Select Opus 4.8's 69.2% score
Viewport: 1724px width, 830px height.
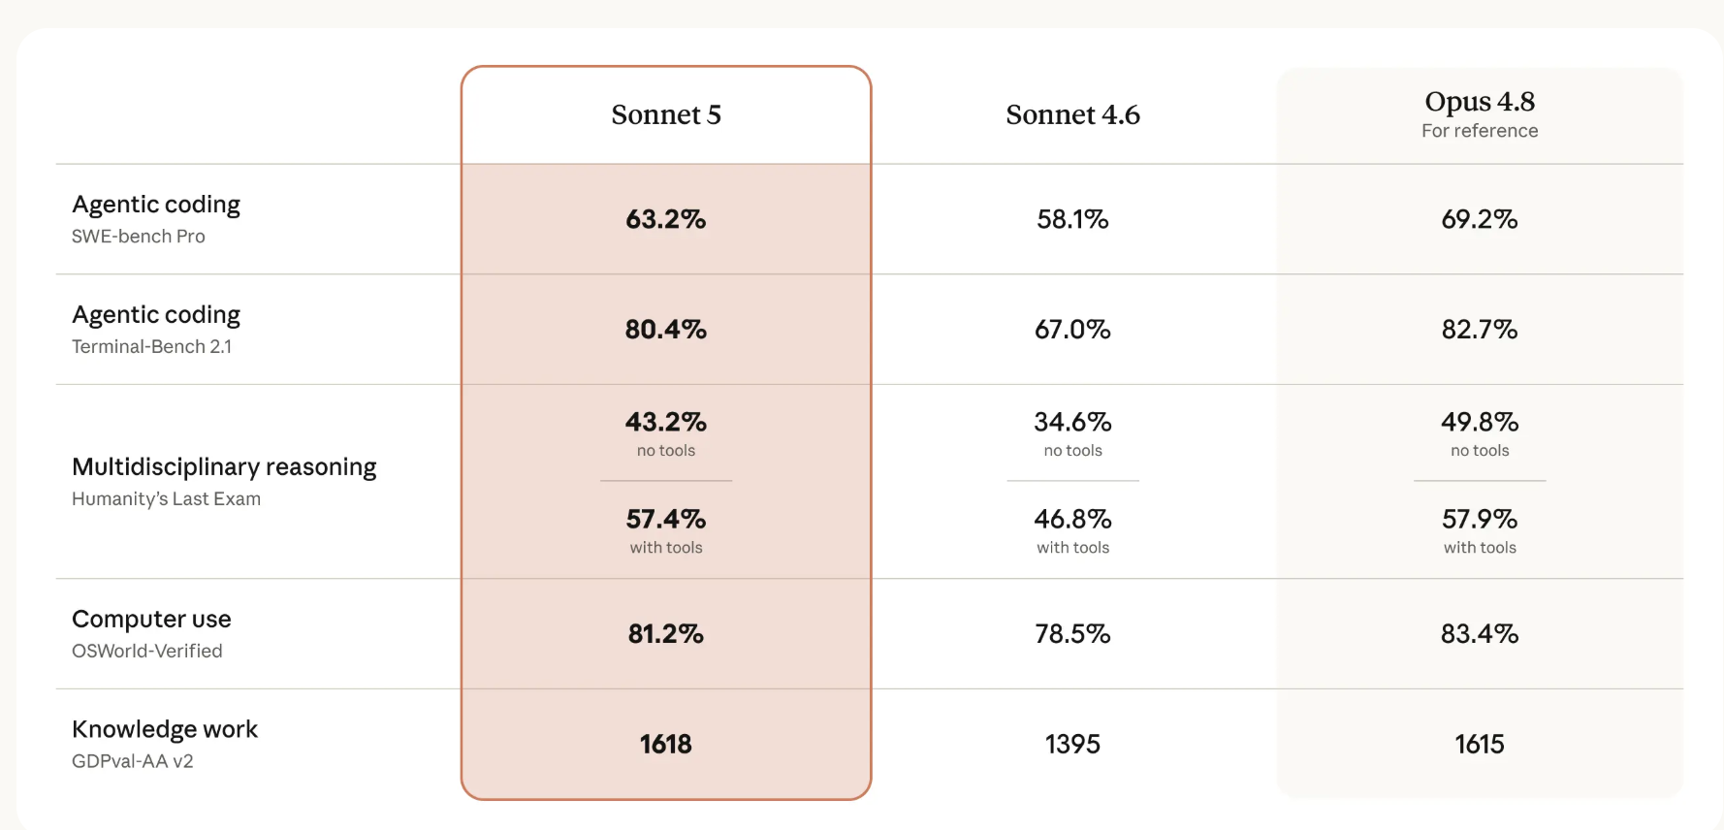1480,219
